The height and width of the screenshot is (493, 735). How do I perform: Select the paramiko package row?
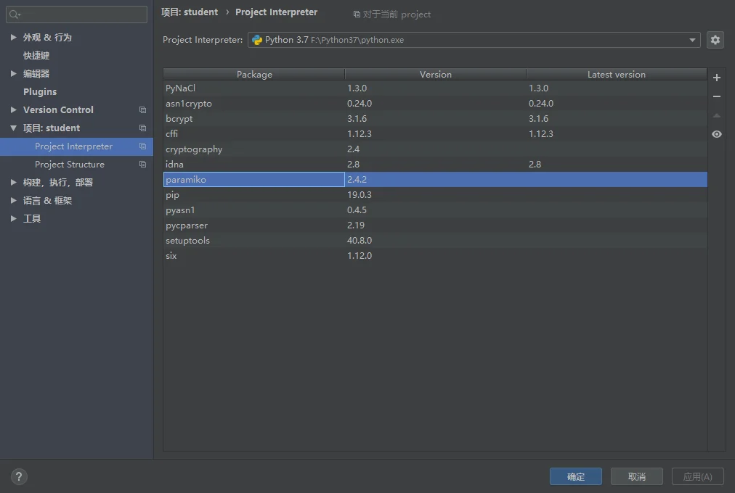click(435, 180)
